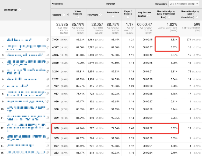Open row 10 landing page external link icon
This screenshot has height=158, width=202.
pyautogui.click(x=48, y=109)
